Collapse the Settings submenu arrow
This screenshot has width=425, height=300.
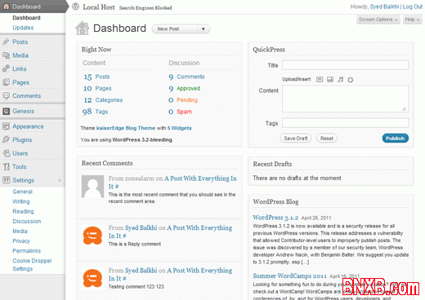click(x=60, y=180)
